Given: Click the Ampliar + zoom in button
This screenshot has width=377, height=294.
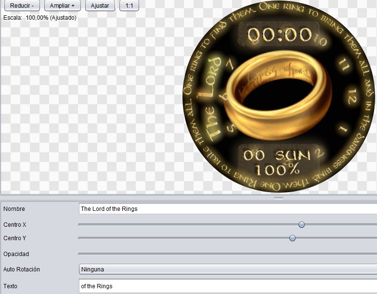Looking at the screenshot, I should tap(62, 5).
